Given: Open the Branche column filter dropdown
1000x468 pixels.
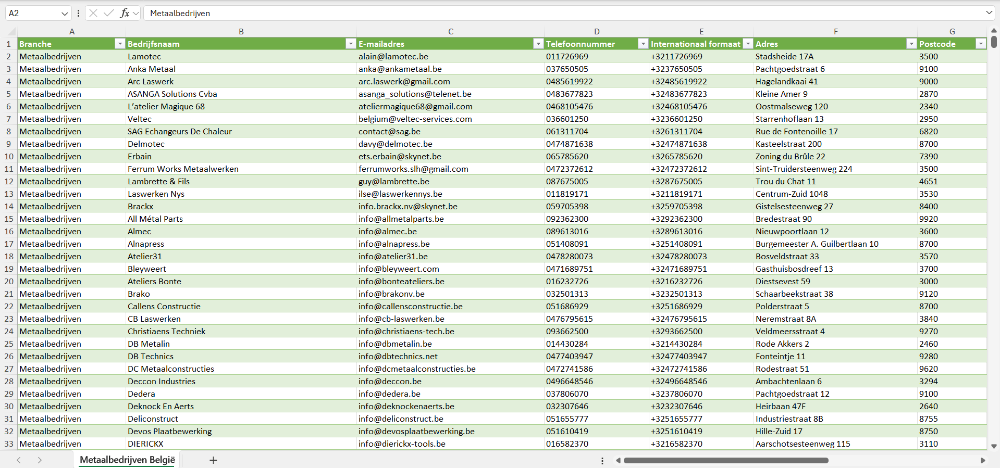Looking at the screenshot, I should pyautogui.click(x=120, y=44).
